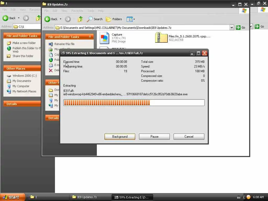Open Favorites menu in IE8 Updates.7z window
Screen dimensions: 268x201
click(77, 11)
